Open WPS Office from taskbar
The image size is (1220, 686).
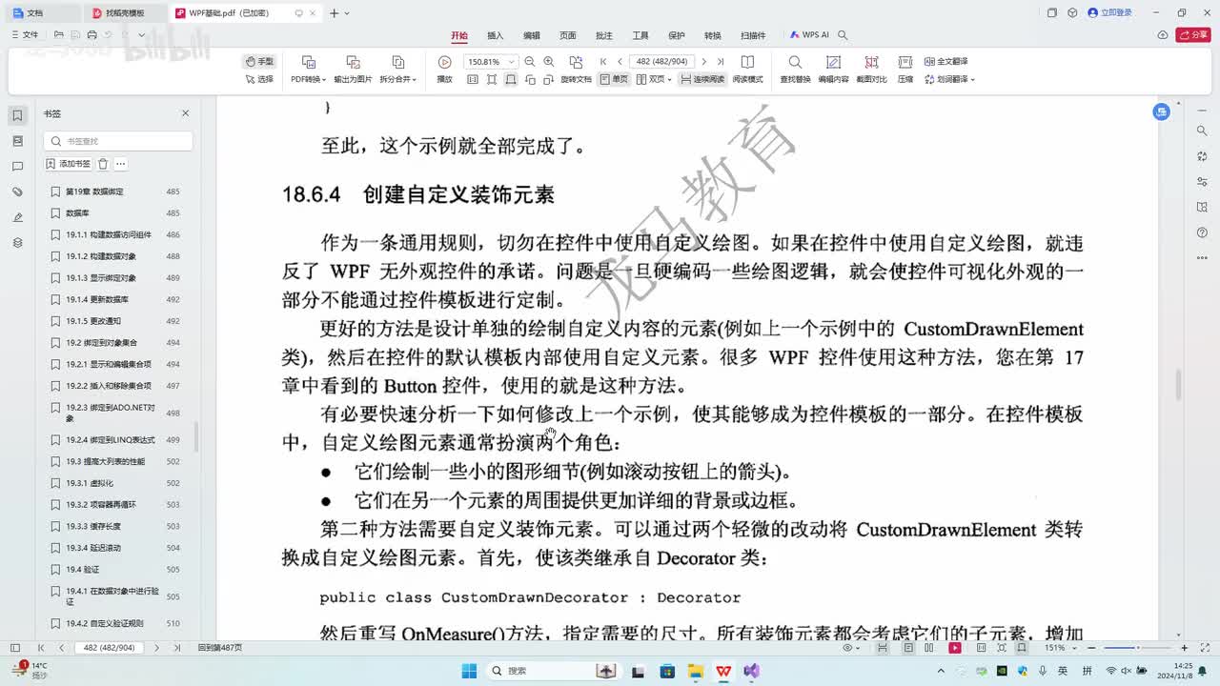point(723,671)
